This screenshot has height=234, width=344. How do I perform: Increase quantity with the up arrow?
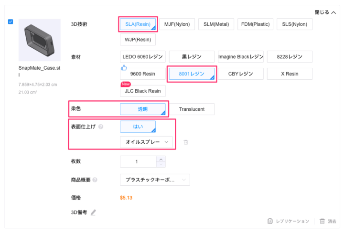[161, 159]
